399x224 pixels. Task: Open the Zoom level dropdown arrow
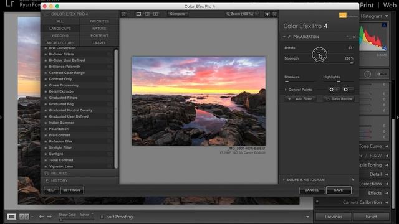[257, 14]
